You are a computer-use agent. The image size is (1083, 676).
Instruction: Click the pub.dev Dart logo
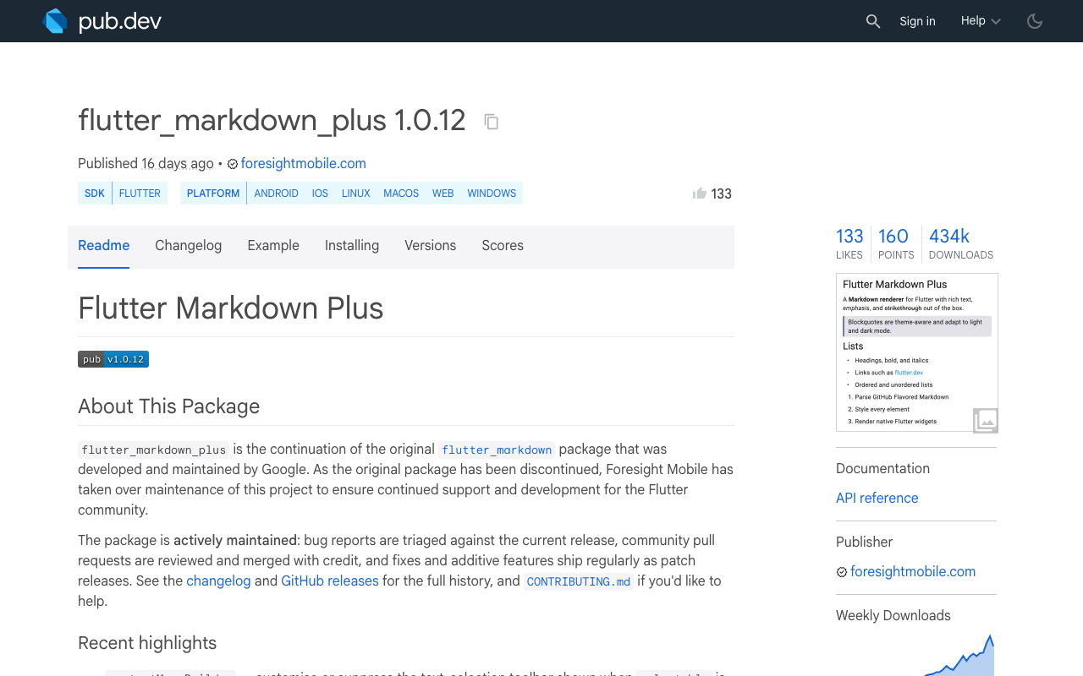click(x=55, y=21)
